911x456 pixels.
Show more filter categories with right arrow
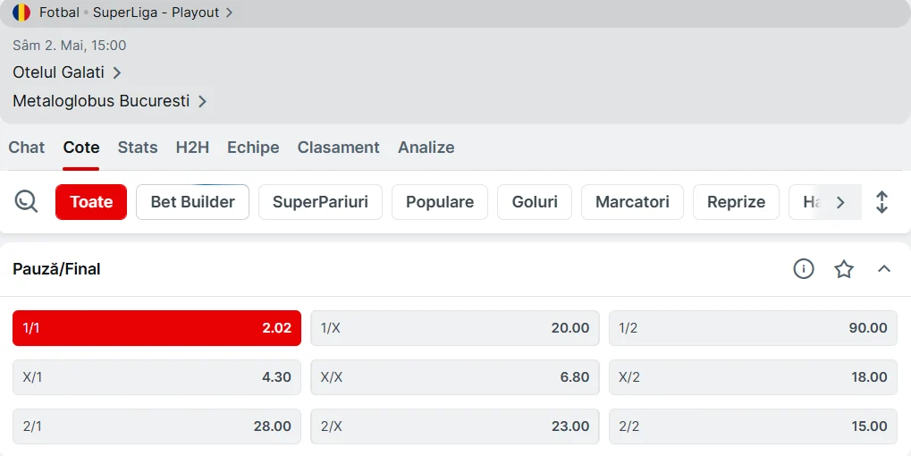point(840,202)
